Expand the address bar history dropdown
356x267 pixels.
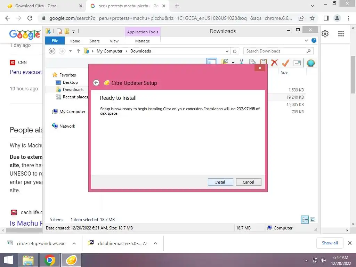tap(227, 51)
